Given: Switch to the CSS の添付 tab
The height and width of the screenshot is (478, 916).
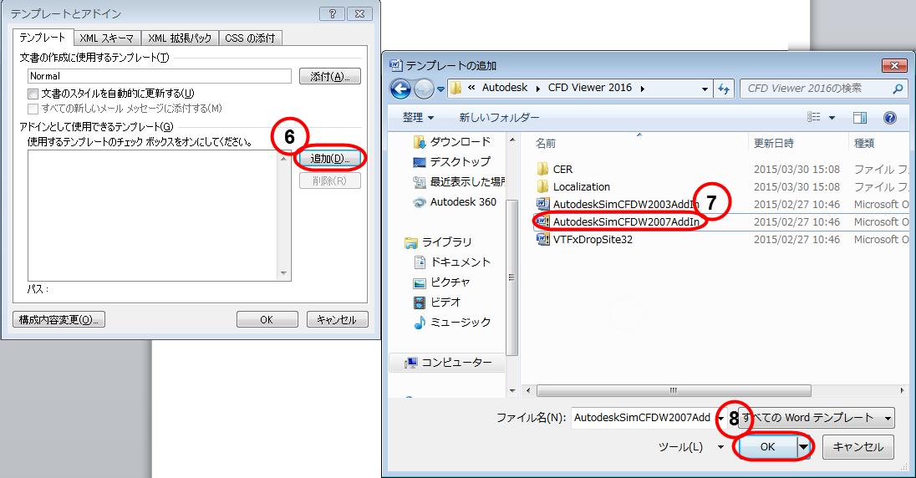Looking at the screenshot, I should point(250,38).
